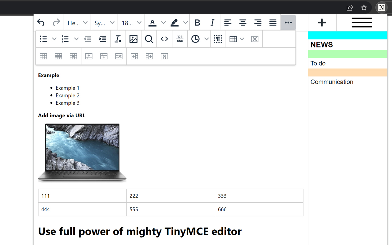Center align the text

(x=243, y=23)
